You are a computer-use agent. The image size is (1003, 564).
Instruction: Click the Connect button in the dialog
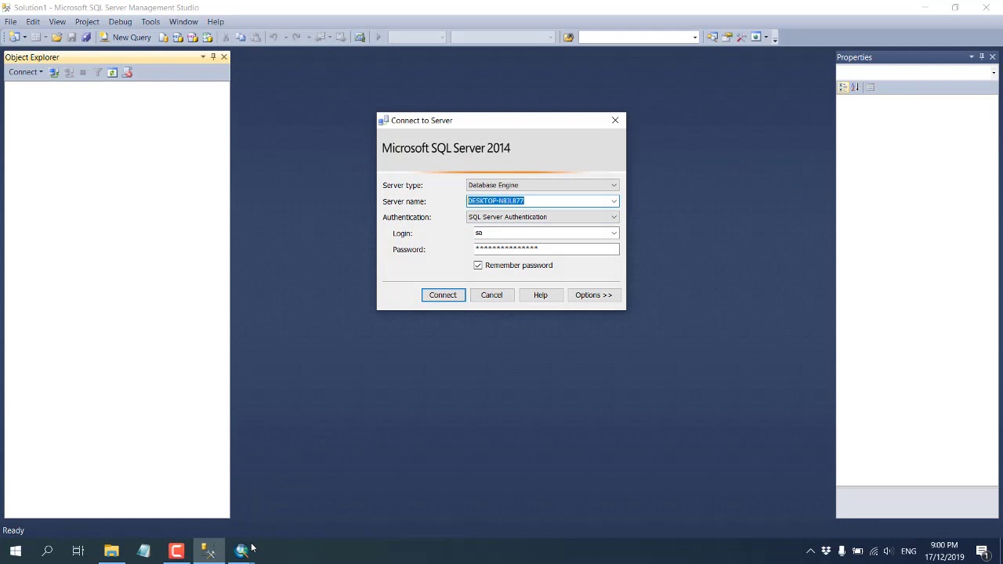pos(443,295)
